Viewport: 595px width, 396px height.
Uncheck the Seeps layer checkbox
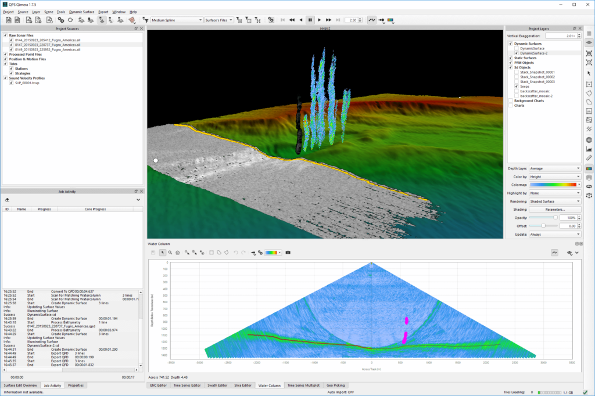[x=517, y=86]
